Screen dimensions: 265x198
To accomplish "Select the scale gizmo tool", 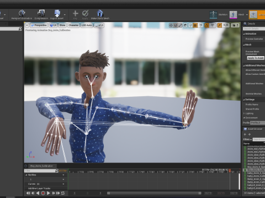I will tap(180, 25).
